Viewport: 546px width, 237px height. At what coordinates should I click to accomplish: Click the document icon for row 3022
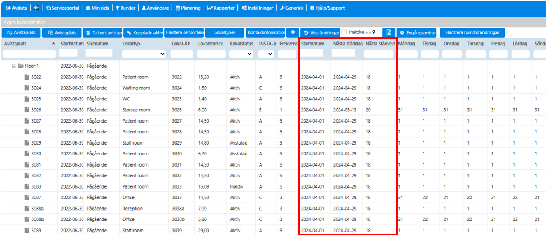coord(26,77)
